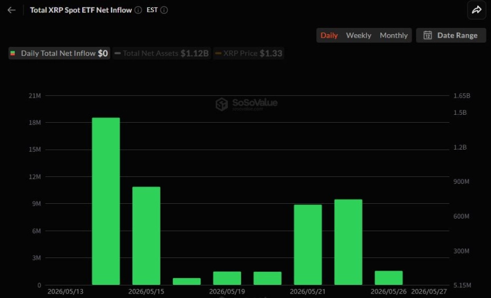Click the '2026/05/27' axis label
This screenshot has height=298, width=491.
(x=429, y=292)
